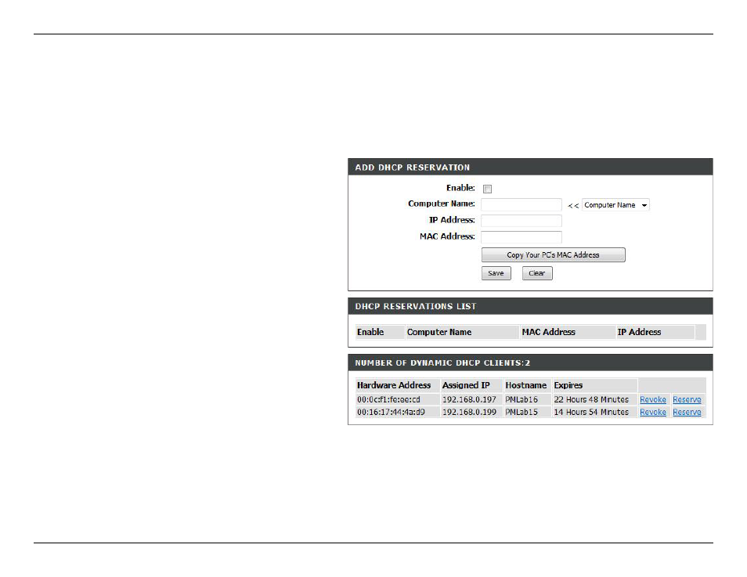Screen dimensions: 747x577
Task: Select the 14 Hours 54 Minutes expiry
Action: pos(590,412)
